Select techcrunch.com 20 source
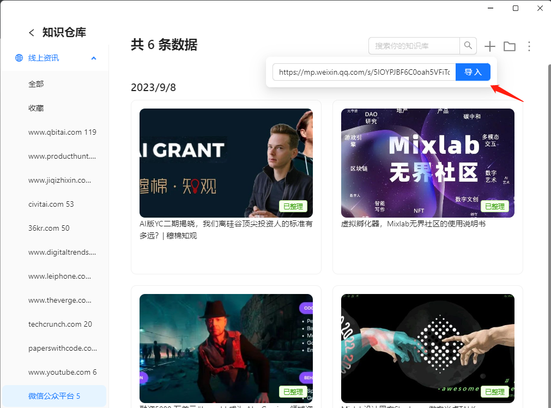 (60, 324)
